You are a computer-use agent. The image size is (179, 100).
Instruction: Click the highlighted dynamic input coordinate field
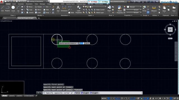click(x=82, y=43)
